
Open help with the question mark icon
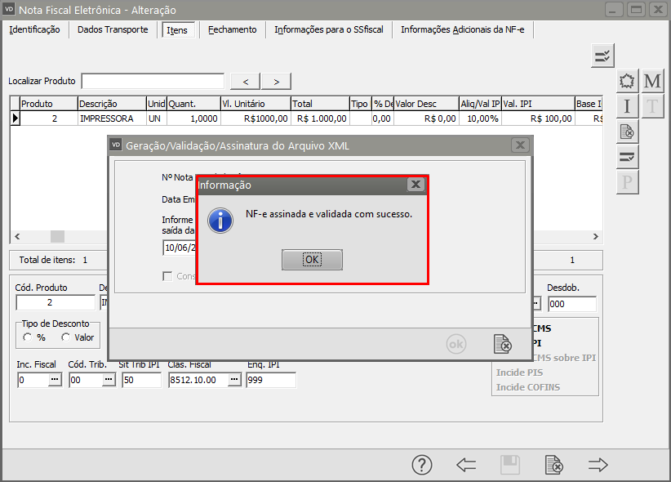click(422, 465)
